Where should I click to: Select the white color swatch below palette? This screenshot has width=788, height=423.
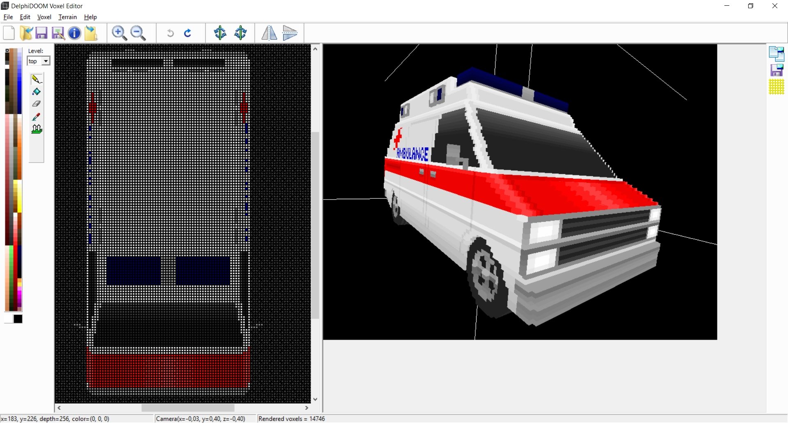coord(9,319)
